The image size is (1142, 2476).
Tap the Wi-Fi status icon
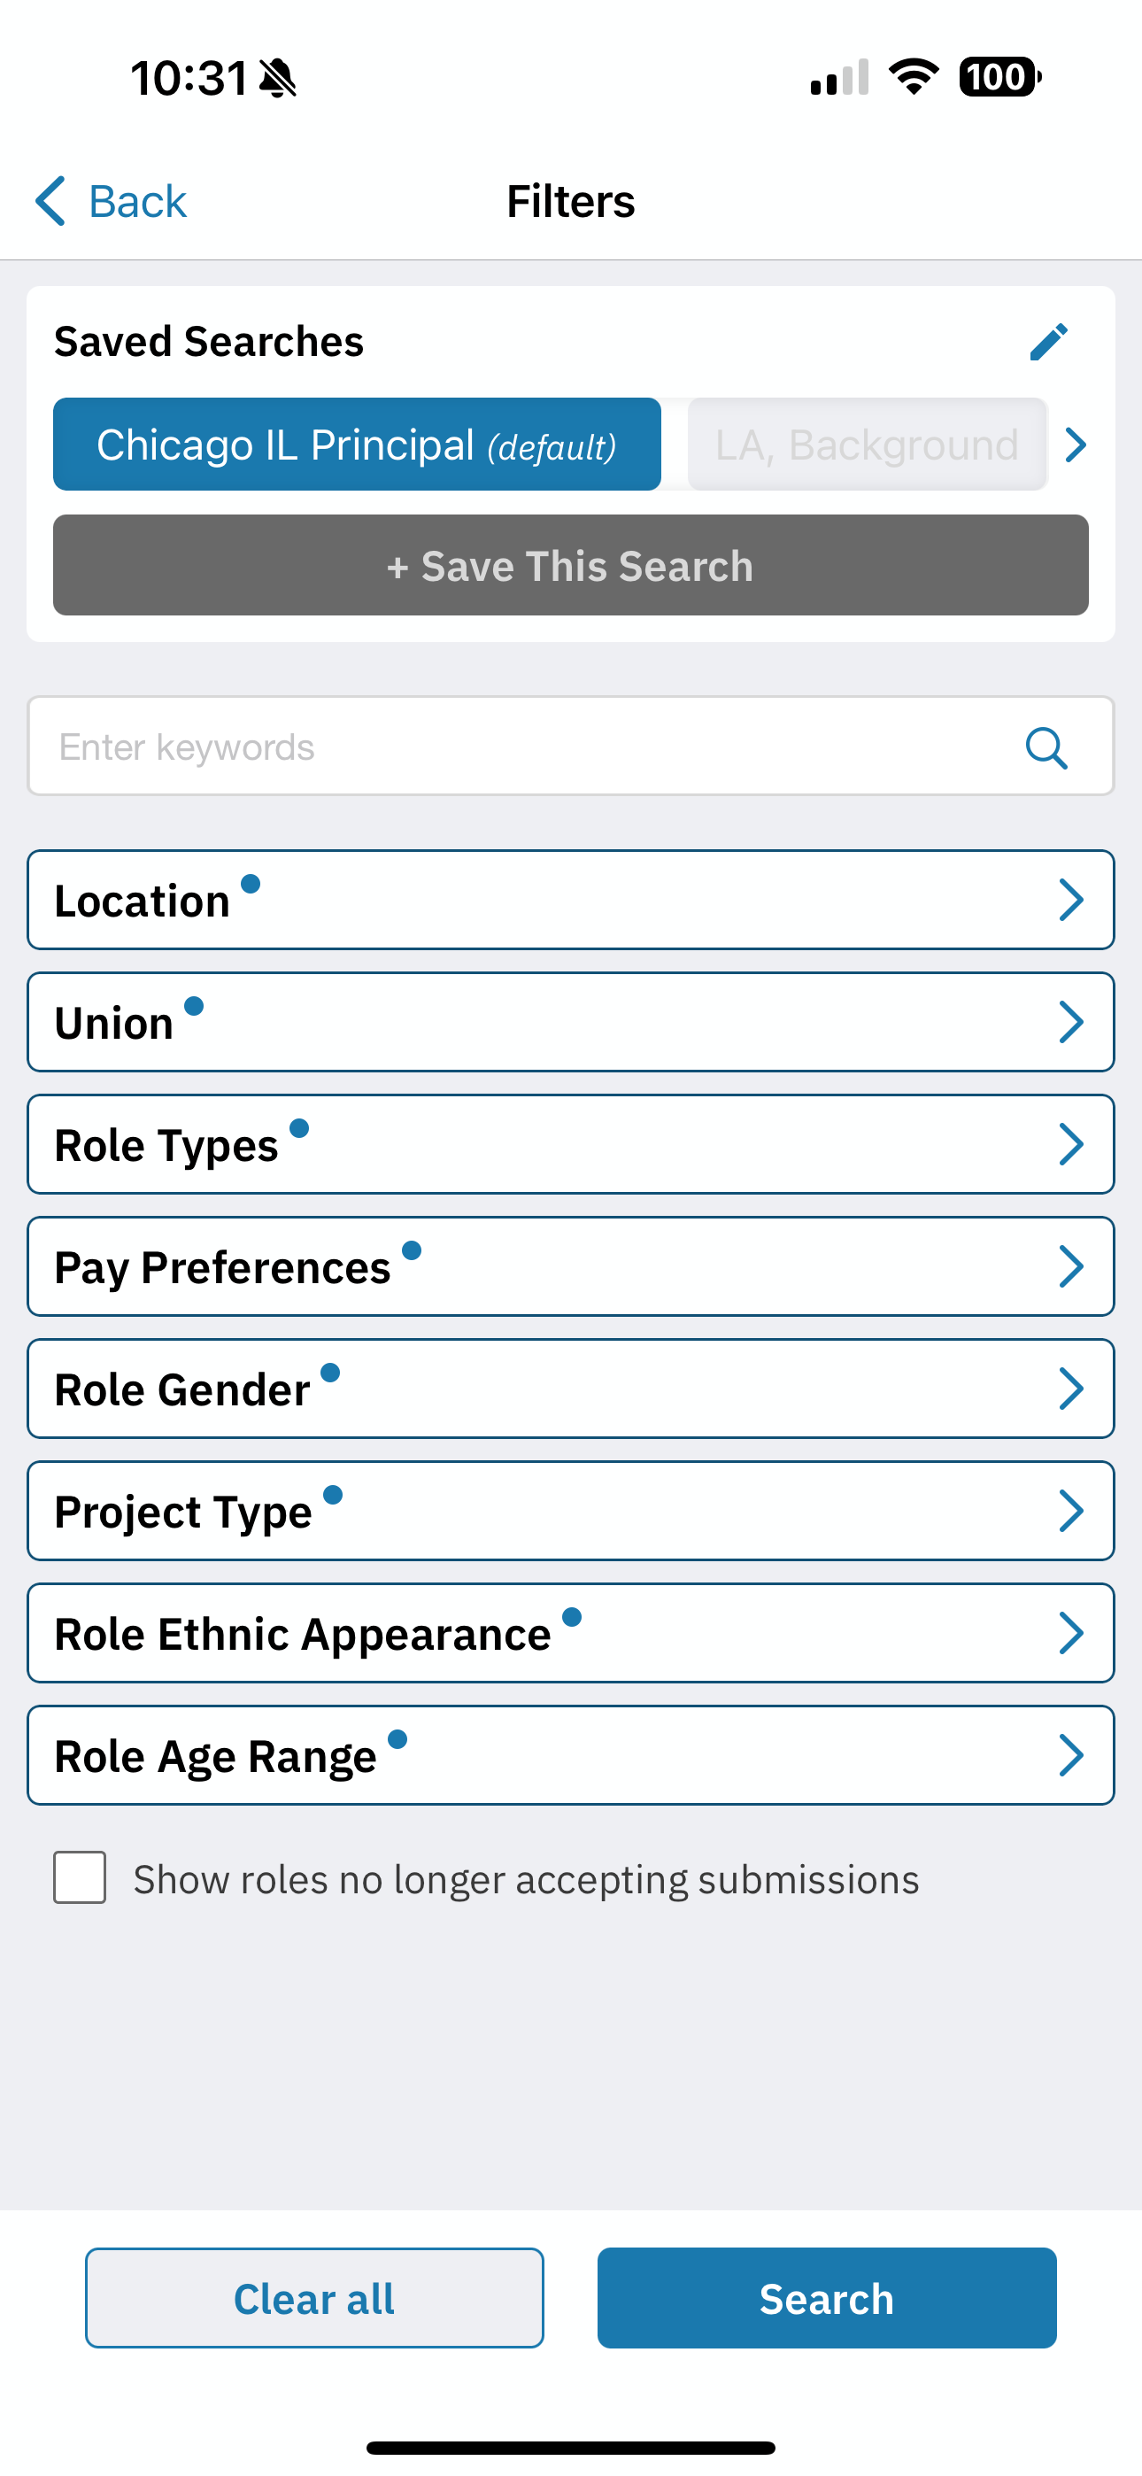pos(914,77)
